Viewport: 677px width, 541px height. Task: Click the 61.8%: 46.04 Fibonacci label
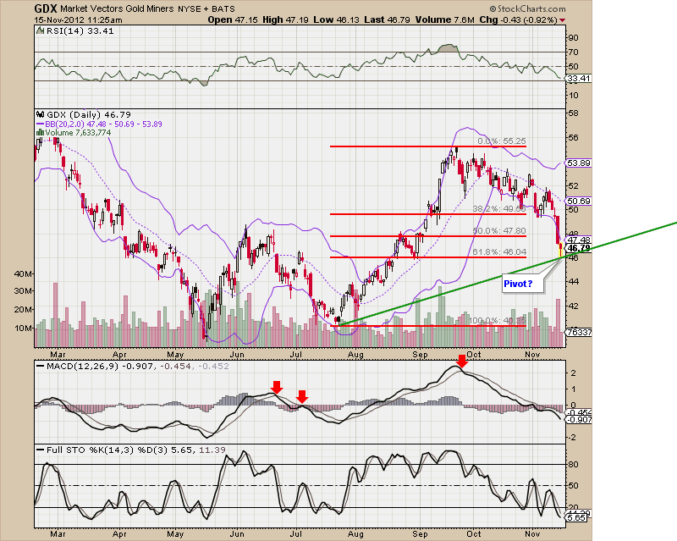(499, 252)
